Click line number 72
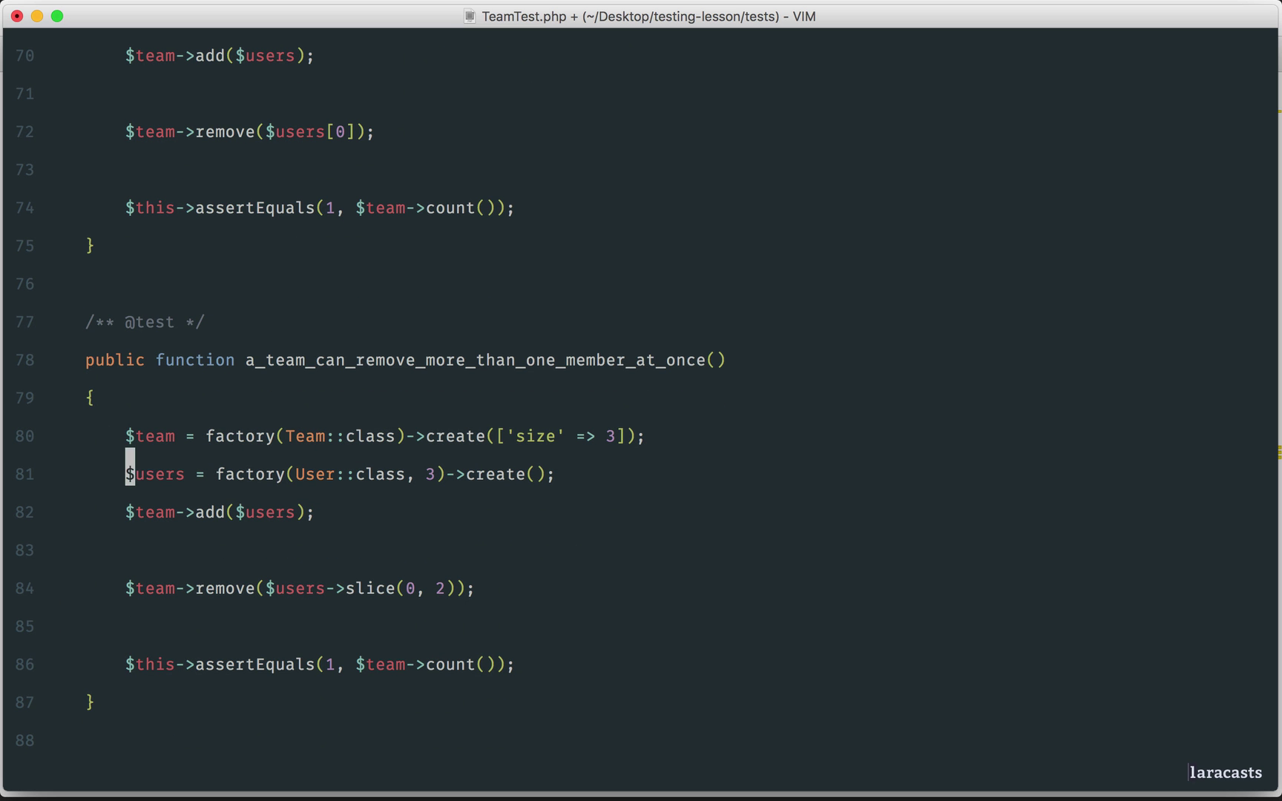1282x801 pixels. point(24,132)
